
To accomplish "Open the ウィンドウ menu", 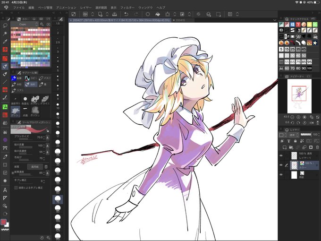I will (145, 8).
